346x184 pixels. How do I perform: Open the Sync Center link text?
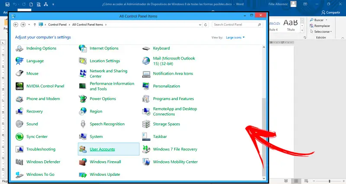point(37,137)
